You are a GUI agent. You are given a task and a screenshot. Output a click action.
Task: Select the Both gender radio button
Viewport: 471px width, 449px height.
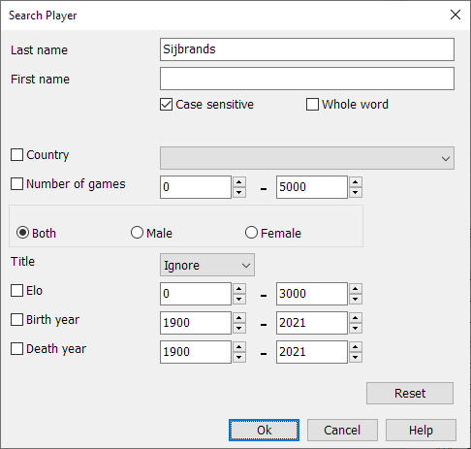click(22, 233)
